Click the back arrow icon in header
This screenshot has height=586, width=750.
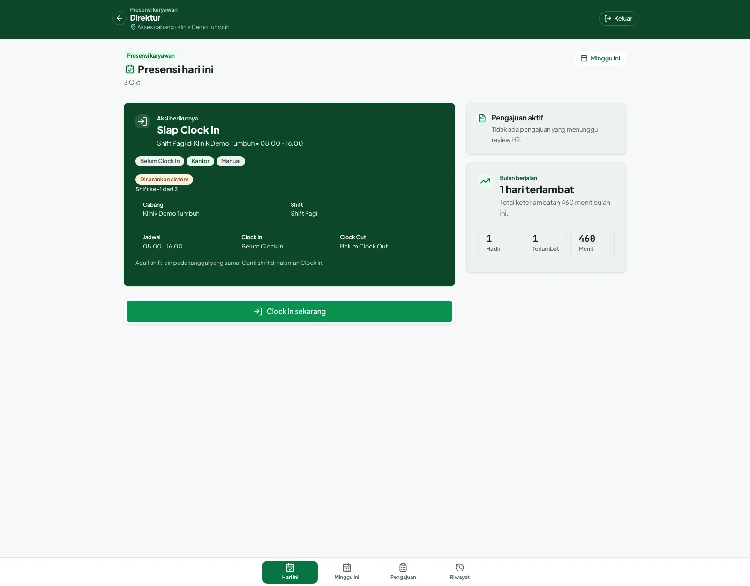click(120, 18)
